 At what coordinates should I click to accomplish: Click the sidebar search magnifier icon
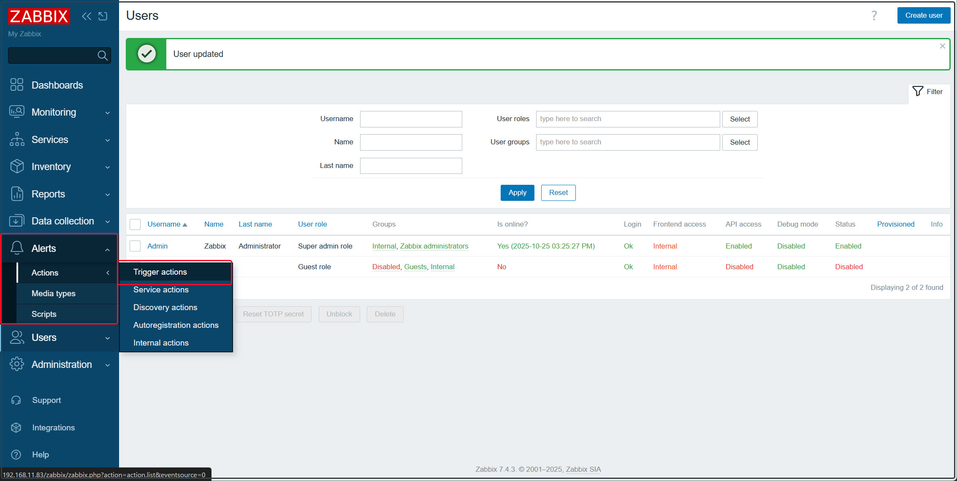pos(102,55)
